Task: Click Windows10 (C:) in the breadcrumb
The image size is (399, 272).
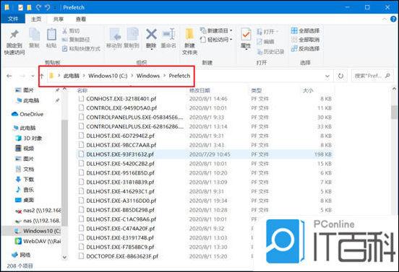Action: click(108, 76)
